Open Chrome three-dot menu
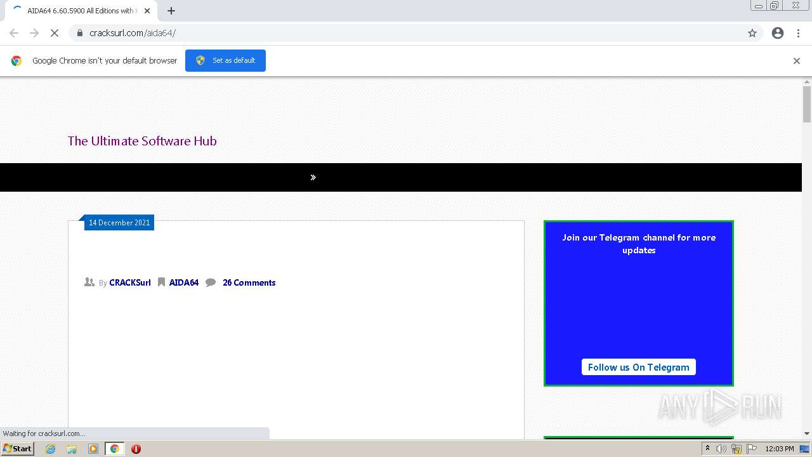Screen dimensions: 812x457 798,33
